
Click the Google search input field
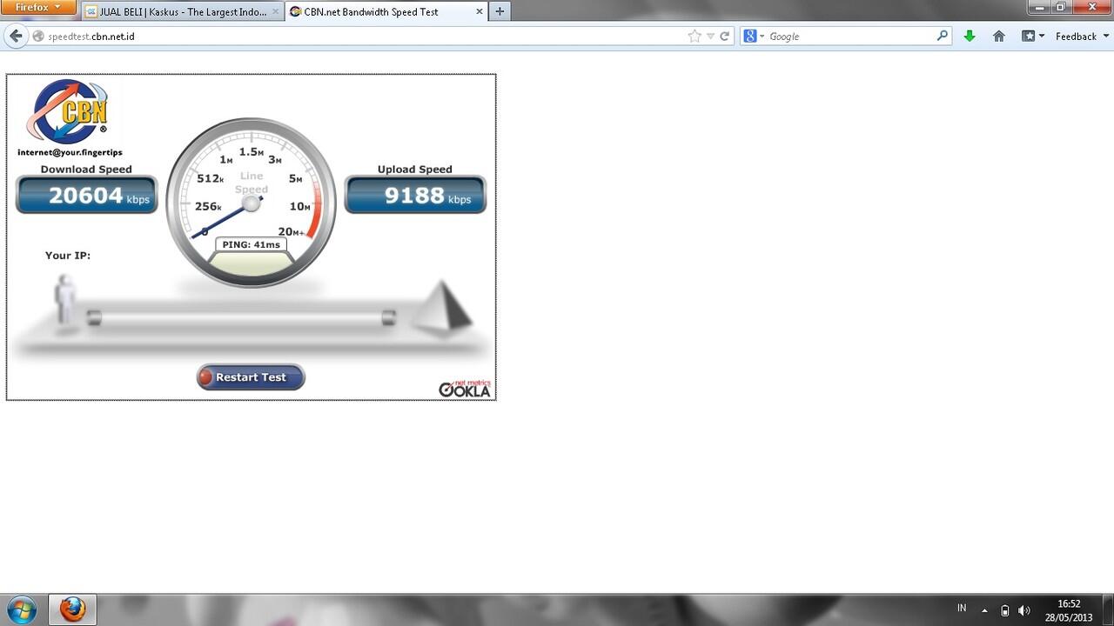[x=851, y=37]
